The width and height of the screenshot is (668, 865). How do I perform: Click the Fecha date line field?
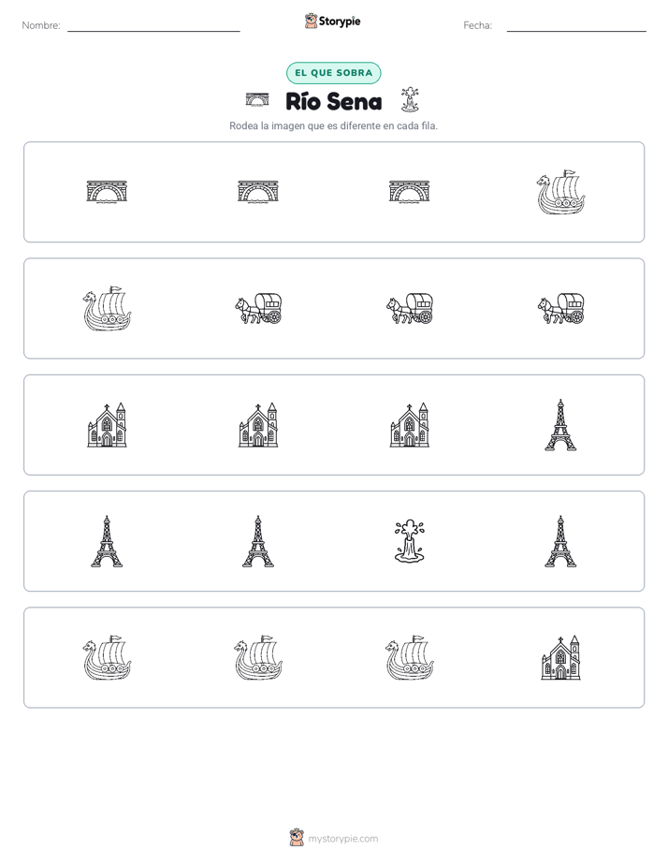(576, 25)
